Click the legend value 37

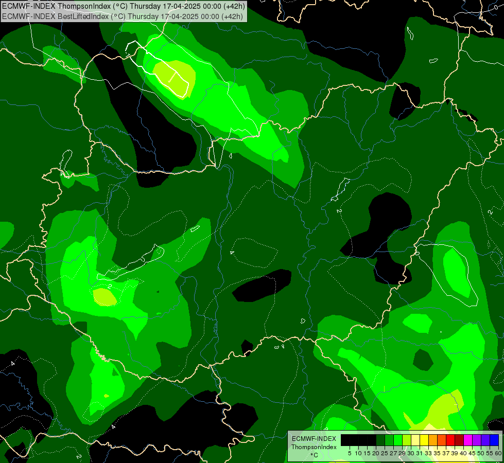pyautogui.click(x=446, y=453)
